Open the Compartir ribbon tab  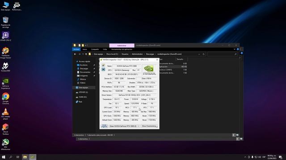click(x=95, y=49)
